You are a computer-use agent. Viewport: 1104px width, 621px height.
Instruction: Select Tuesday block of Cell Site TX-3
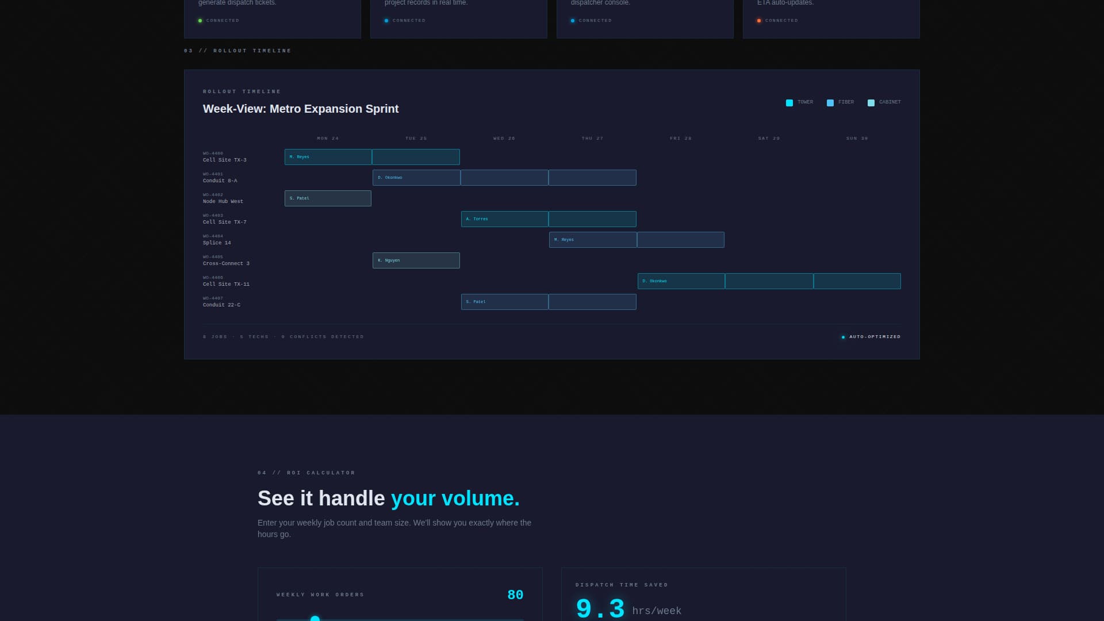point(416,157)
